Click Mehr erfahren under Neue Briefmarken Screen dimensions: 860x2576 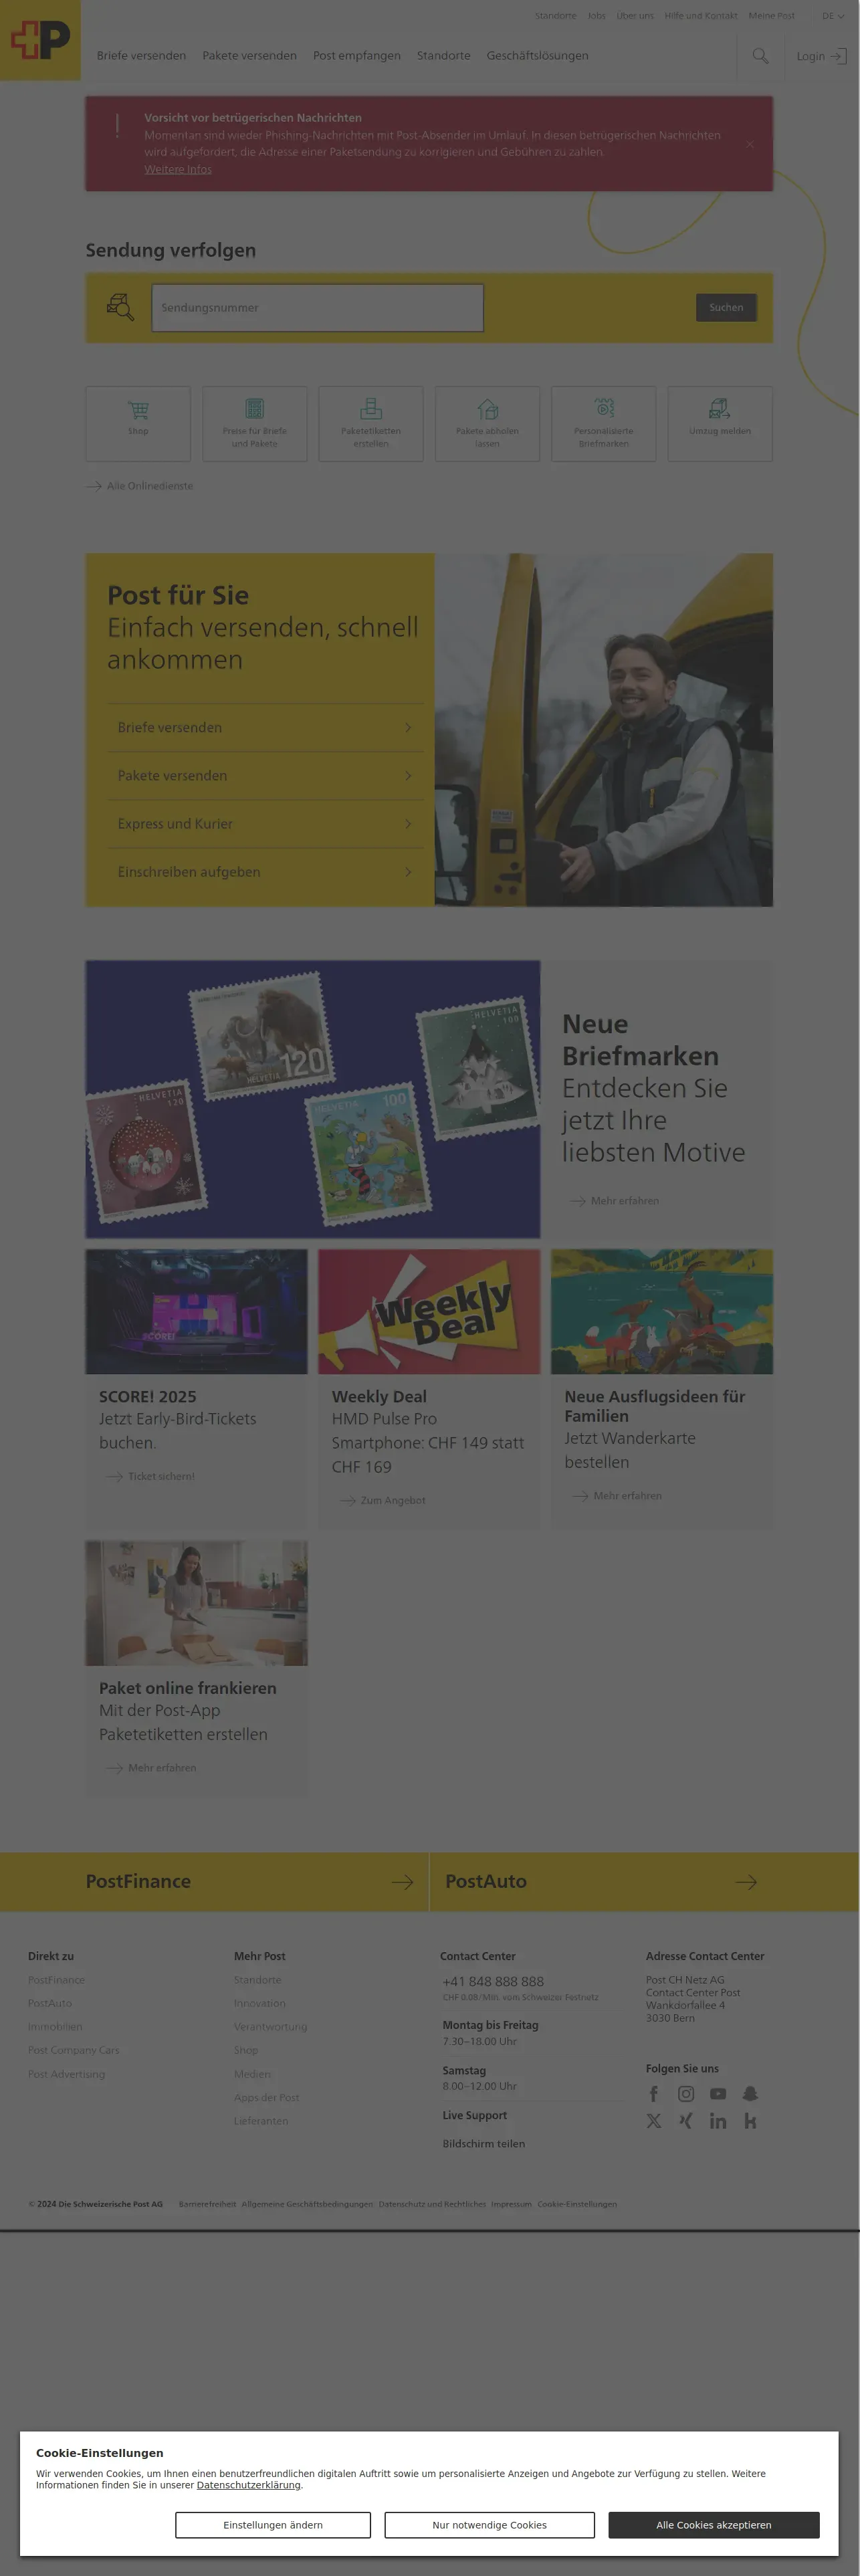click(x=614, y=1201)
